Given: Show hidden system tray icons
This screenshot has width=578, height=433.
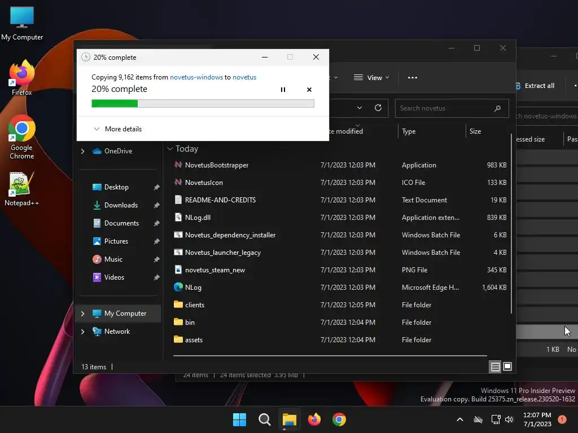Looking at the screenshot, I should pyautogui.click(x=459, y=419).
